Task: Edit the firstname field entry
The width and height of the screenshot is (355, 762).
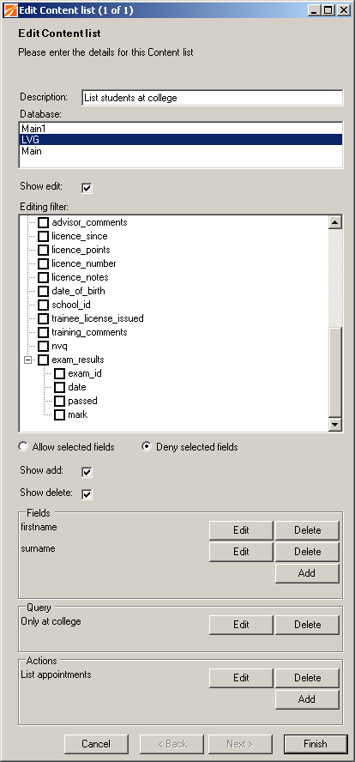Action: (x=241, y=530)
